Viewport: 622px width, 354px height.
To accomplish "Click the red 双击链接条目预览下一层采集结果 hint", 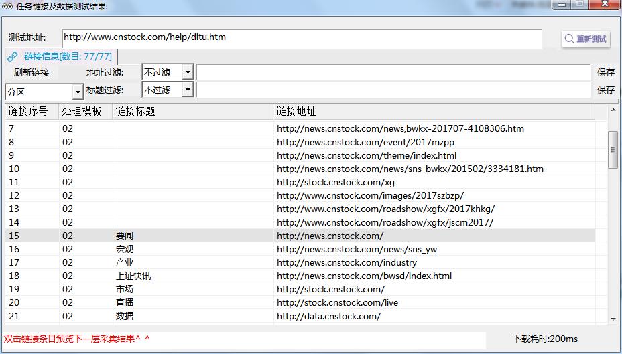I will 77,339.
